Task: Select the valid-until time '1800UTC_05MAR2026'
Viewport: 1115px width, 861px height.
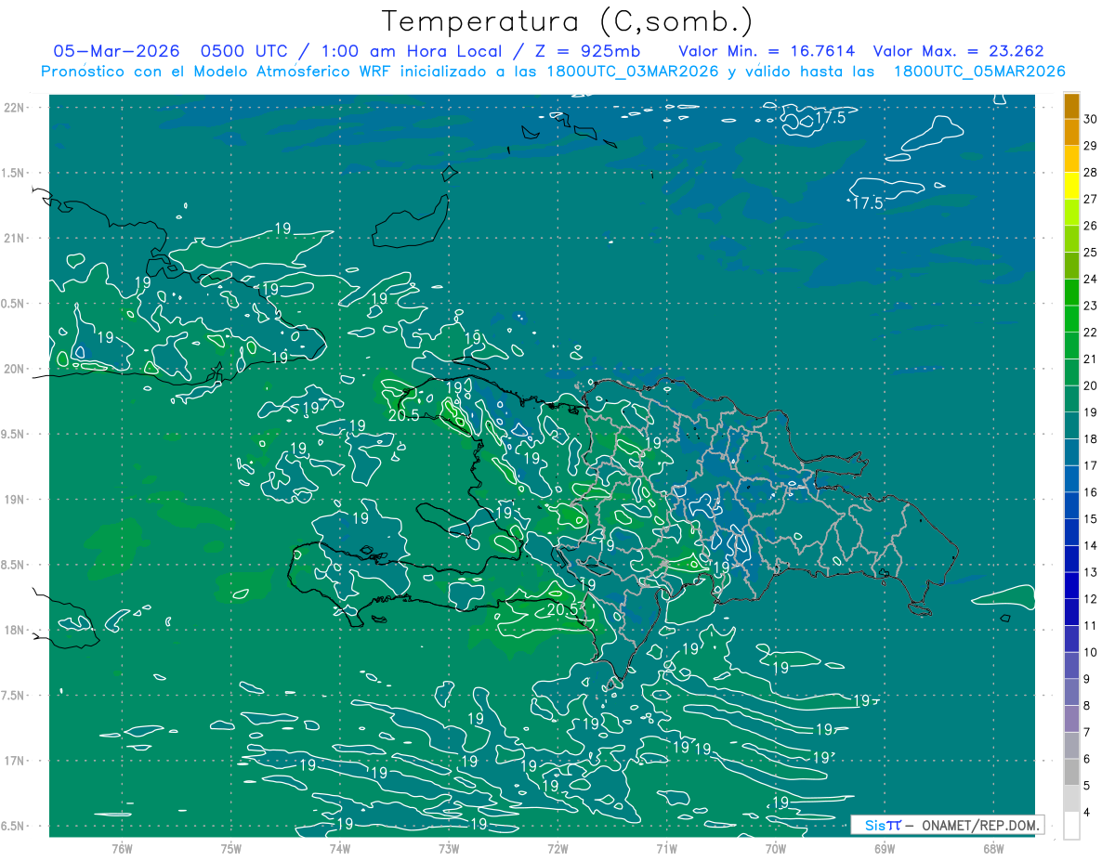Action: [x=978, y=72]
